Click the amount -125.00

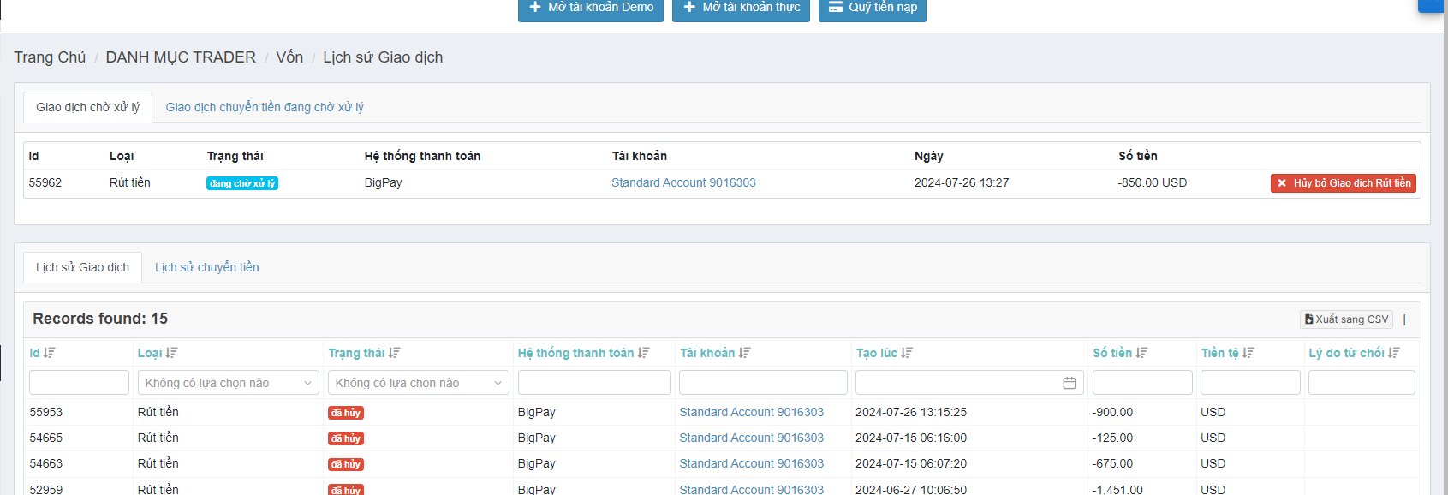pos(1112,438)
